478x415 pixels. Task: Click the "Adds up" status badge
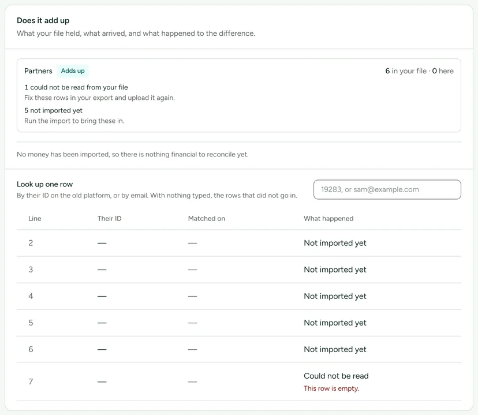[73, 70]
